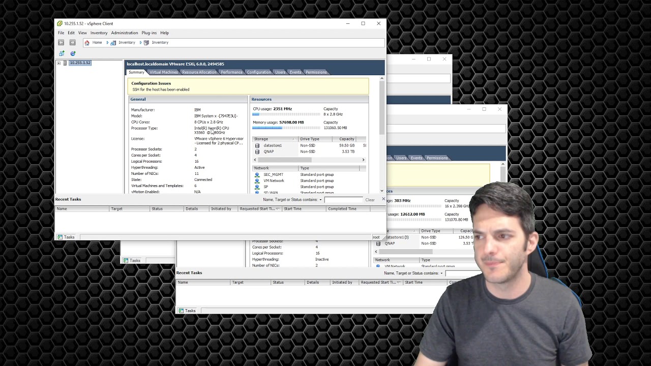Click the storage list horizontal scrollbar
651x366 pixels.
point(284,160)
